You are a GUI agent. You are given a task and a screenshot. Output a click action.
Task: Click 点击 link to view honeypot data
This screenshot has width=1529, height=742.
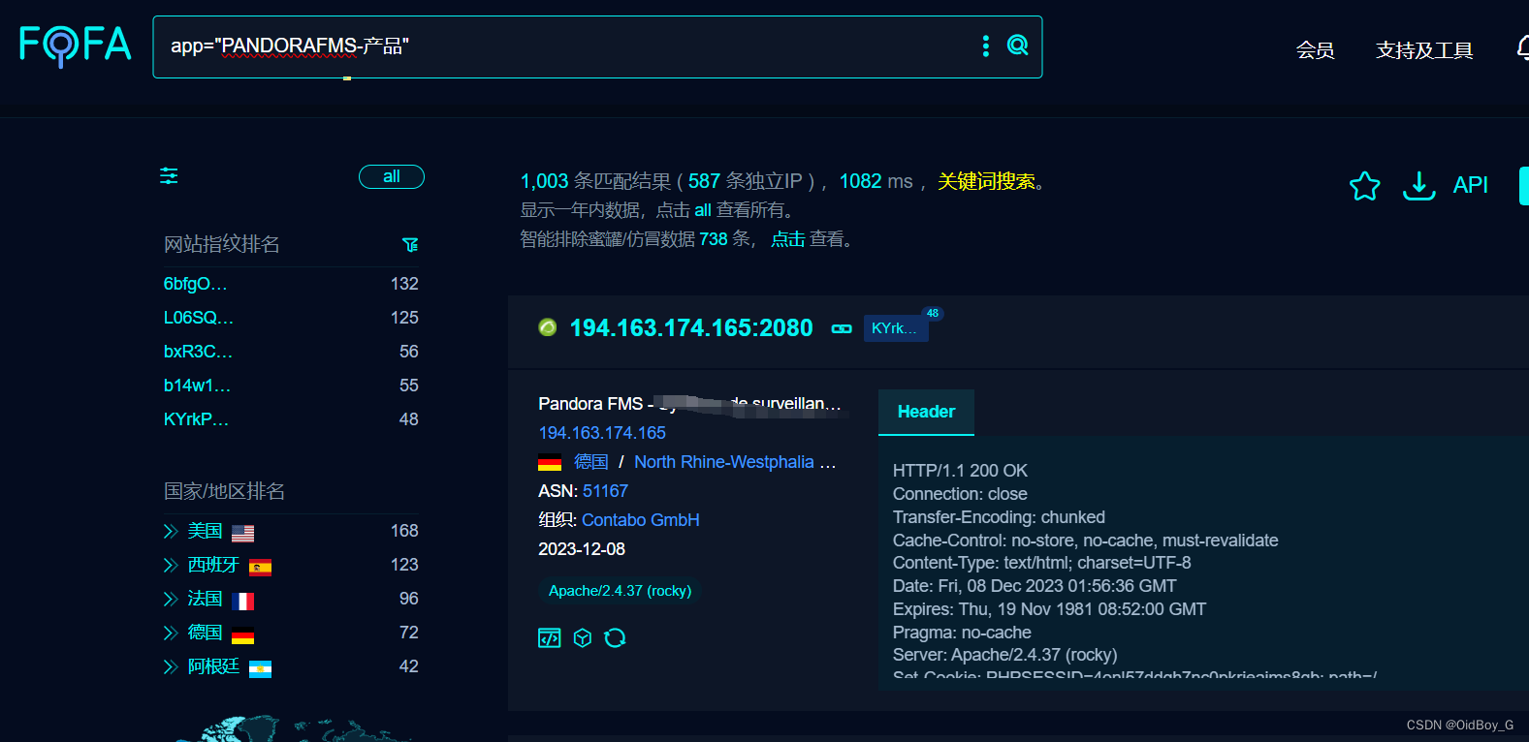pos(788,239)
